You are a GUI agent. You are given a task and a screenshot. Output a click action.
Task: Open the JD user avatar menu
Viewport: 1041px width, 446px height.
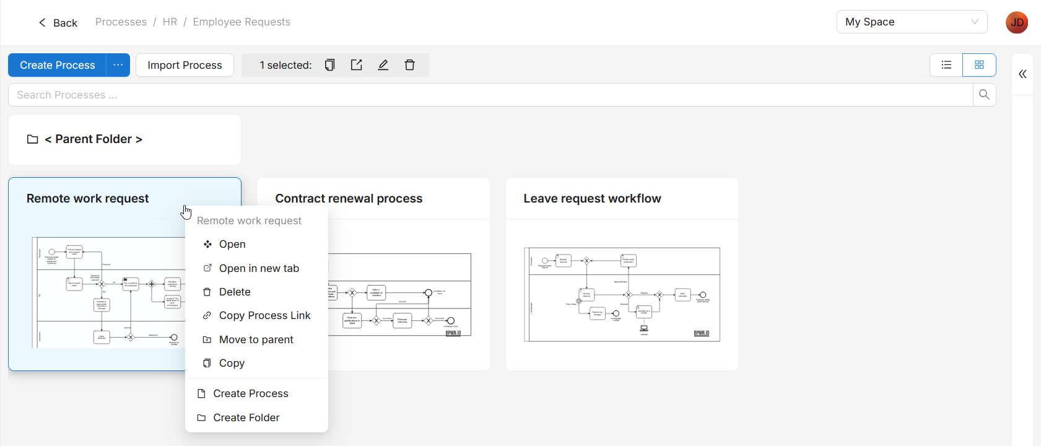pyautogui.click(x=1016, y=22)
